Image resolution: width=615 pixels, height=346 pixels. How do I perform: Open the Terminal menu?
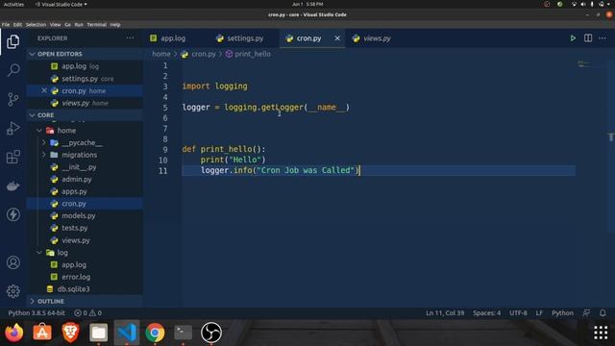pyautogui.click(x=96, y=25)
